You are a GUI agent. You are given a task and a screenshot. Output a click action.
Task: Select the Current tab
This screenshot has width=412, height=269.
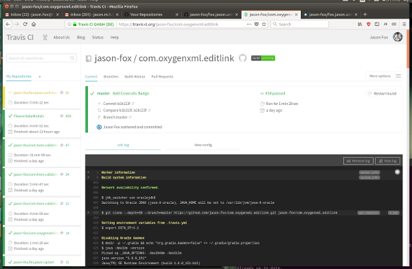click(91, 76)
